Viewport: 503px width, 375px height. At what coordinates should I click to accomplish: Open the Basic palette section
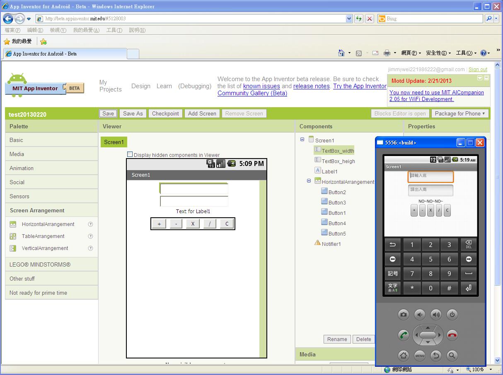pyautogui.click(x=51, y=140)
